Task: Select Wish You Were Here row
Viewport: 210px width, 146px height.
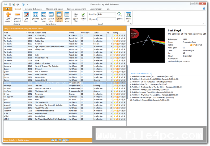Action: coord(65,89)
